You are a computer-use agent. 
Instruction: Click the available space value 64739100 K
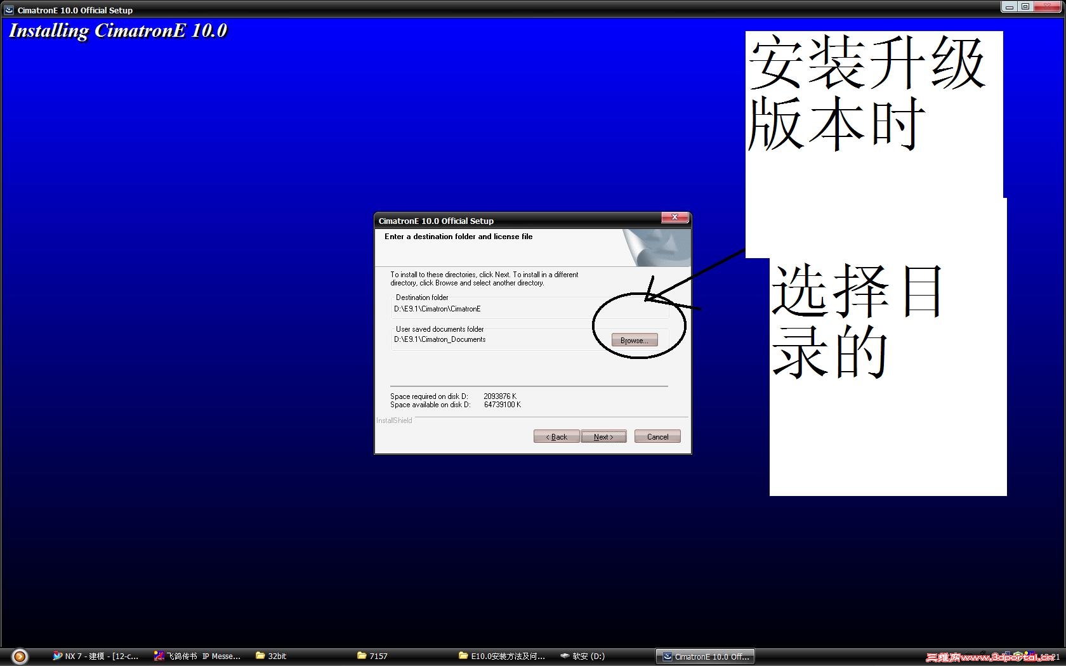(503, 405)
